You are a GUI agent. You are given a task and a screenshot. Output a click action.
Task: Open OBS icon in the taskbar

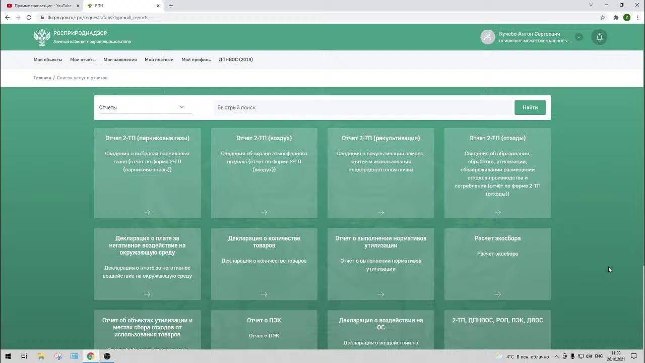107,356
